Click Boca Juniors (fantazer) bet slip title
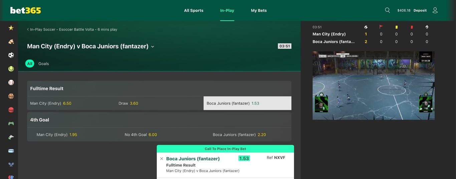This screenshot has width=456, height=179. point(193,159)
